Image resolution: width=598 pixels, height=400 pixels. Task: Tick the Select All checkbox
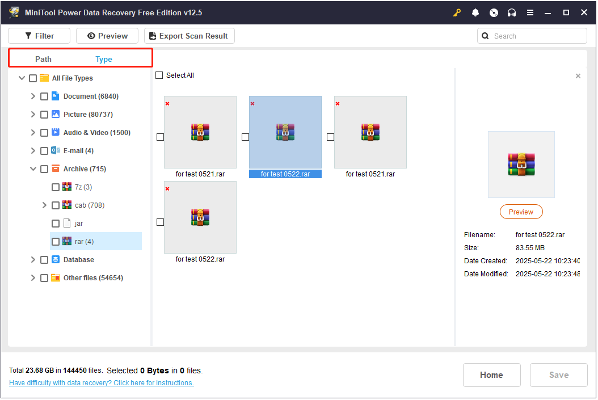point(159,75)
